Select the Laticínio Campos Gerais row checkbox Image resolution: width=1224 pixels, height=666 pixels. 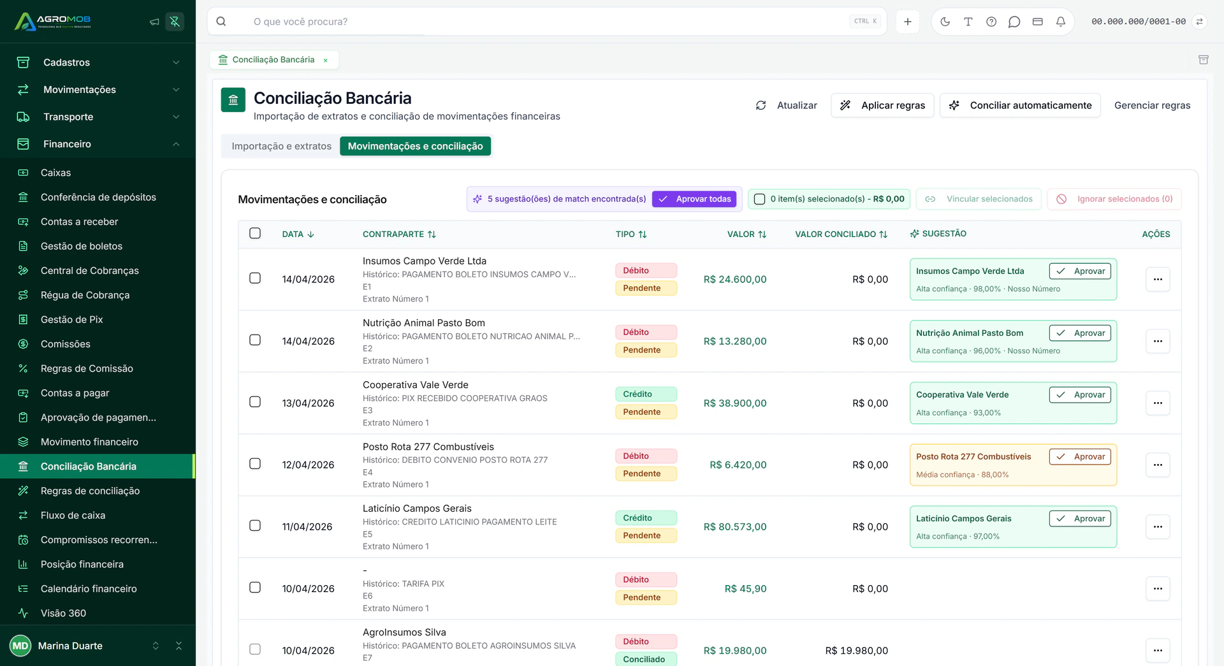click(x=255, y=525)
